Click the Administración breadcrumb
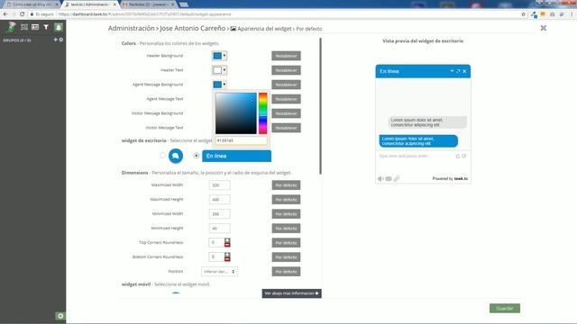 (132, 28)
